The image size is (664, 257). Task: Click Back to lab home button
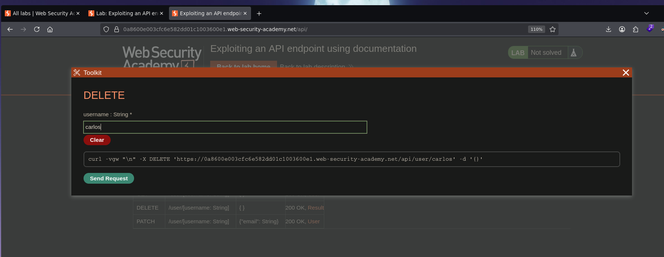click(x=244, y=64)
